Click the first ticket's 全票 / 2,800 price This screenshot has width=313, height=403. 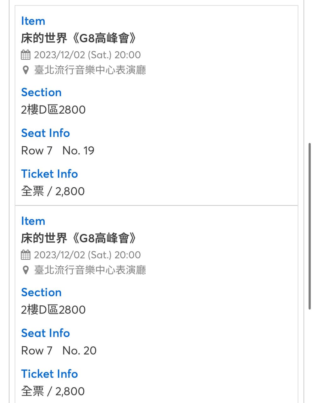coord(53,191)
